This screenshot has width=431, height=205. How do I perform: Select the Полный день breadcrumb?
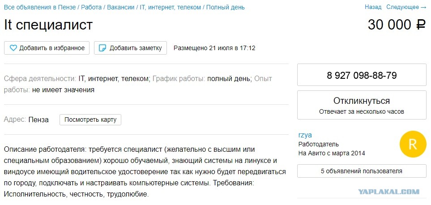point(226,8)
